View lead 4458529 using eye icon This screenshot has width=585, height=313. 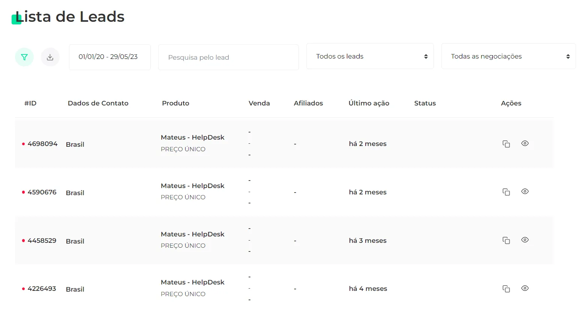pyautogui.click(x=525, y=240)
